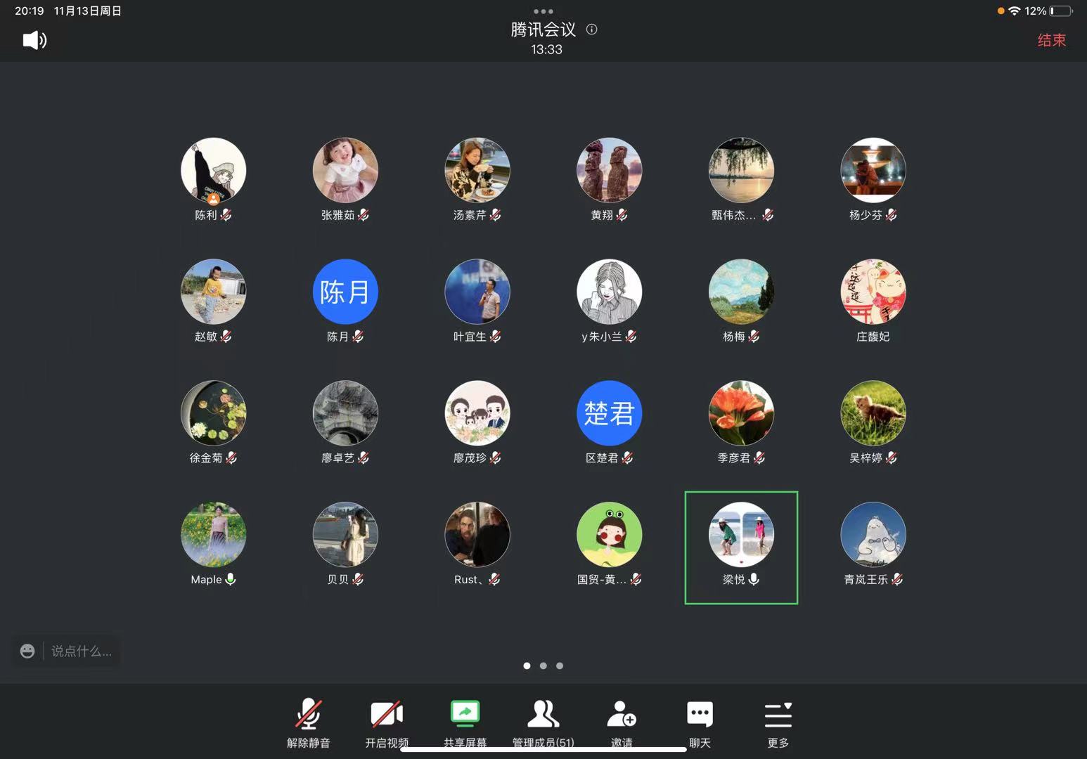The height and width of the screenshot is (759, 1087).
Task: Expand the three-dot handle at top center
Action: tap(543, 11)
